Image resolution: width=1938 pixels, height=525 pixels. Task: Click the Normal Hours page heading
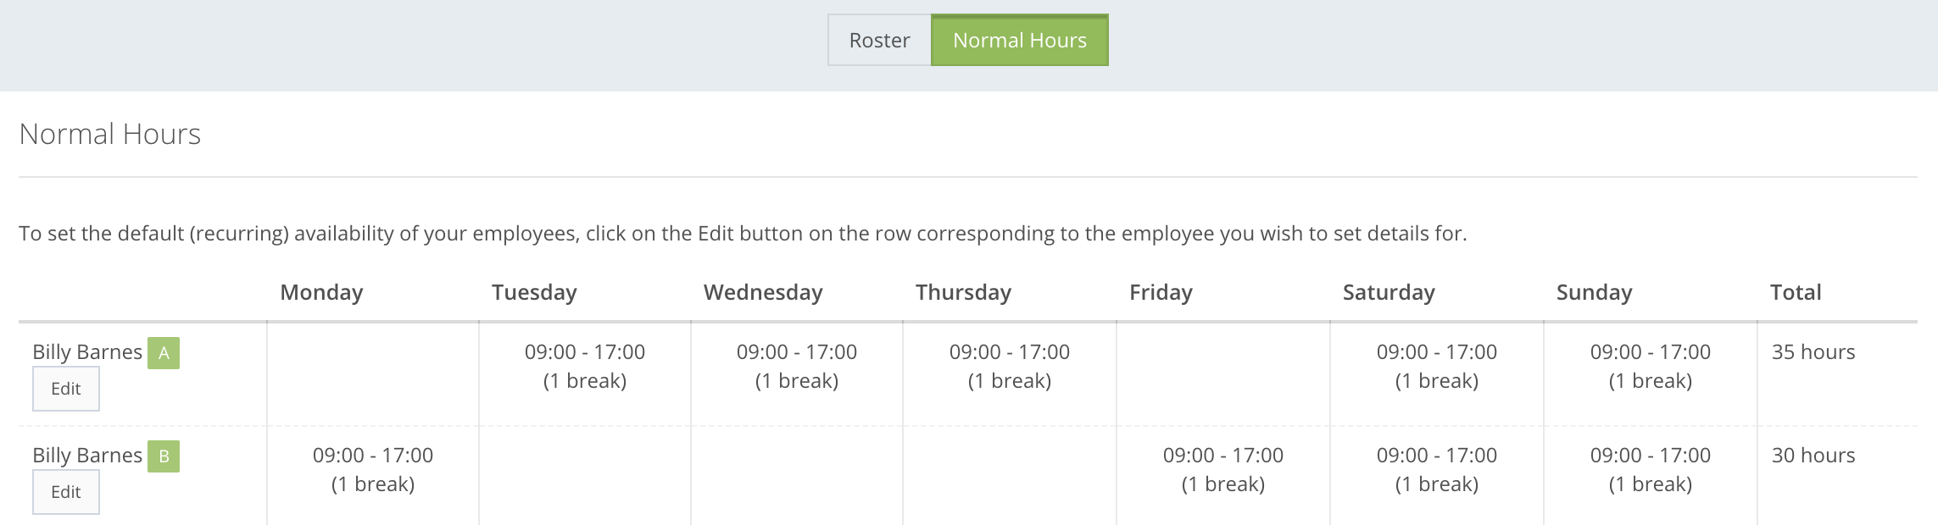pos(110,134)
